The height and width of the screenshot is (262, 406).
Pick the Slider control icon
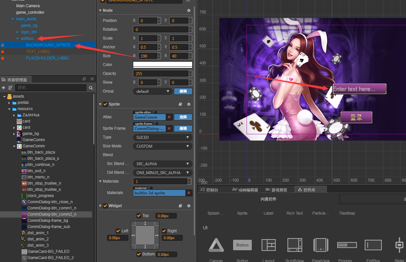[x=399, y=245]
